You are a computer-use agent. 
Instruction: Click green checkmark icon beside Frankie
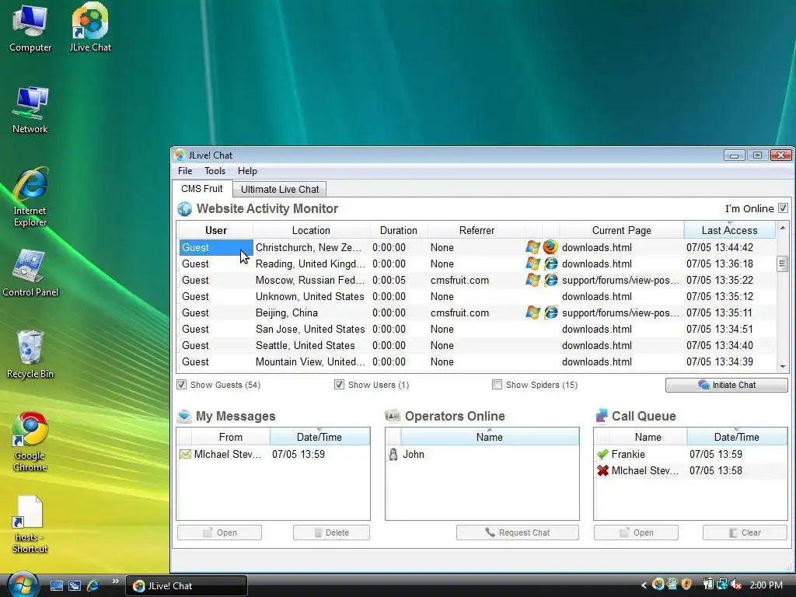click(x=602, y=454)
